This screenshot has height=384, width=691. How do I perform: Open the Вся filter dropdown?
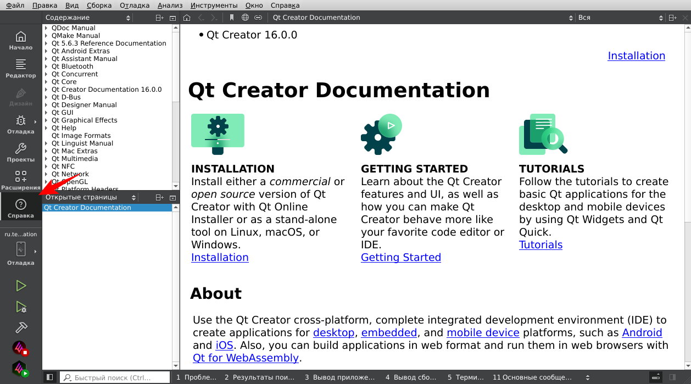(620, 18)
